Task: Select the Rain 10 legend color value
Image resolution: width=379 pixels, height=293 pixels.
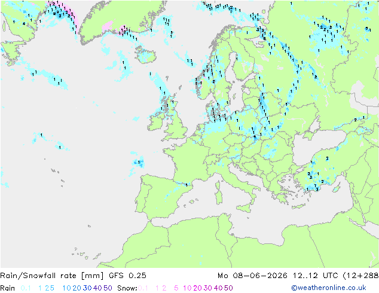Action: pos(66,288)
